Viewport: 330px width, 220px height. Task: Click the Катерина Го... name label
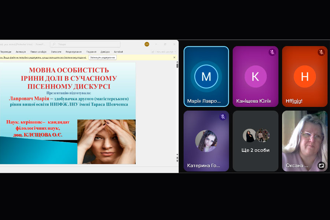203,166
